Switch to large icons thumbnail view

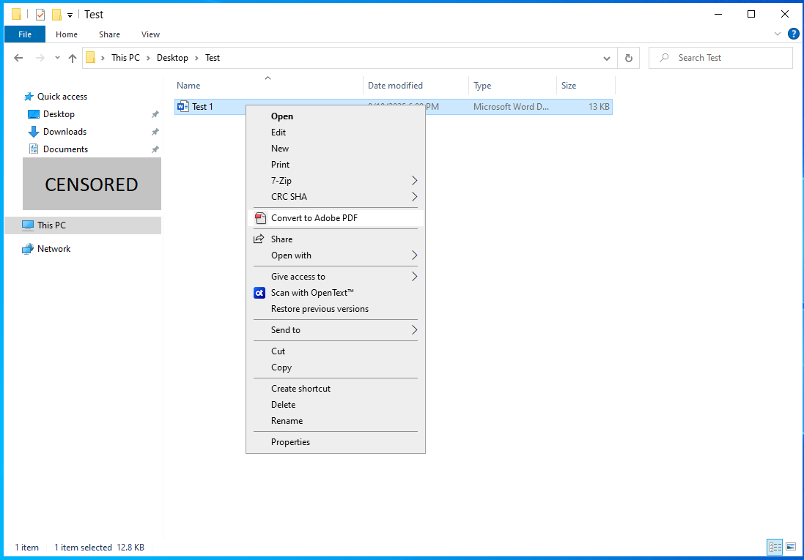[791, 547]
